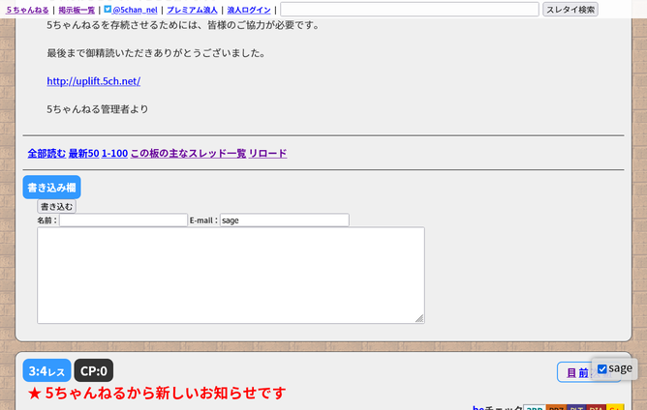Toggle the sage checkbox
This screenshot has height=410, width=647.
602,368
